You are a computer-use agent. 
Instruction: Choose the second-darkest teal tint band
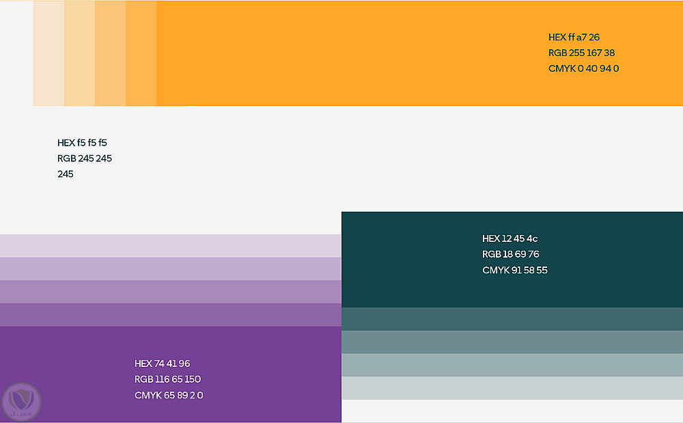coord(512,342)
